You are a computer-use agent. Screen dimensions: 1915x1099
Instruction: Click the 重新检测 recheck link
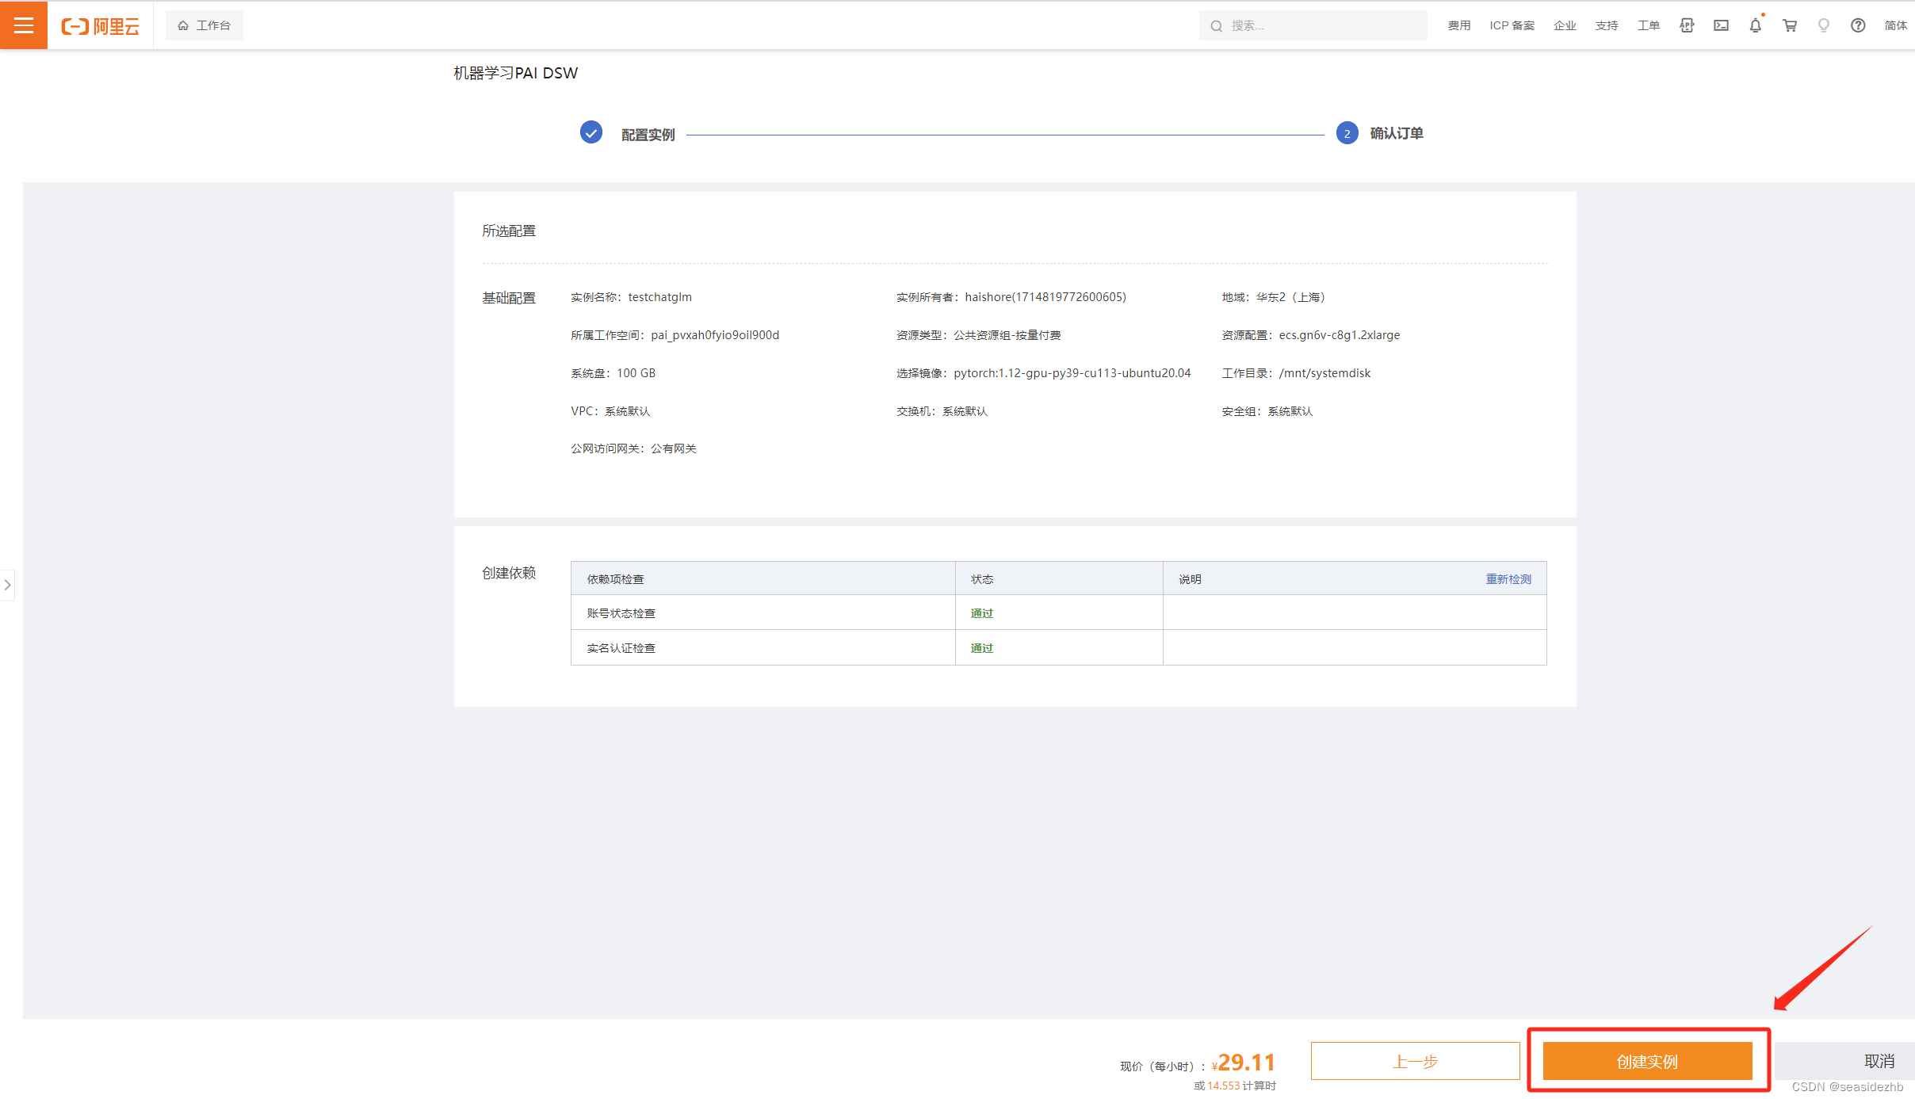pos(1508,579)
